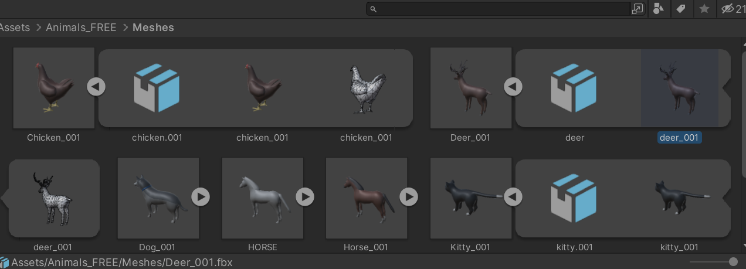
Task: Click the star Save Search icon
Action: tap(704, 9)
